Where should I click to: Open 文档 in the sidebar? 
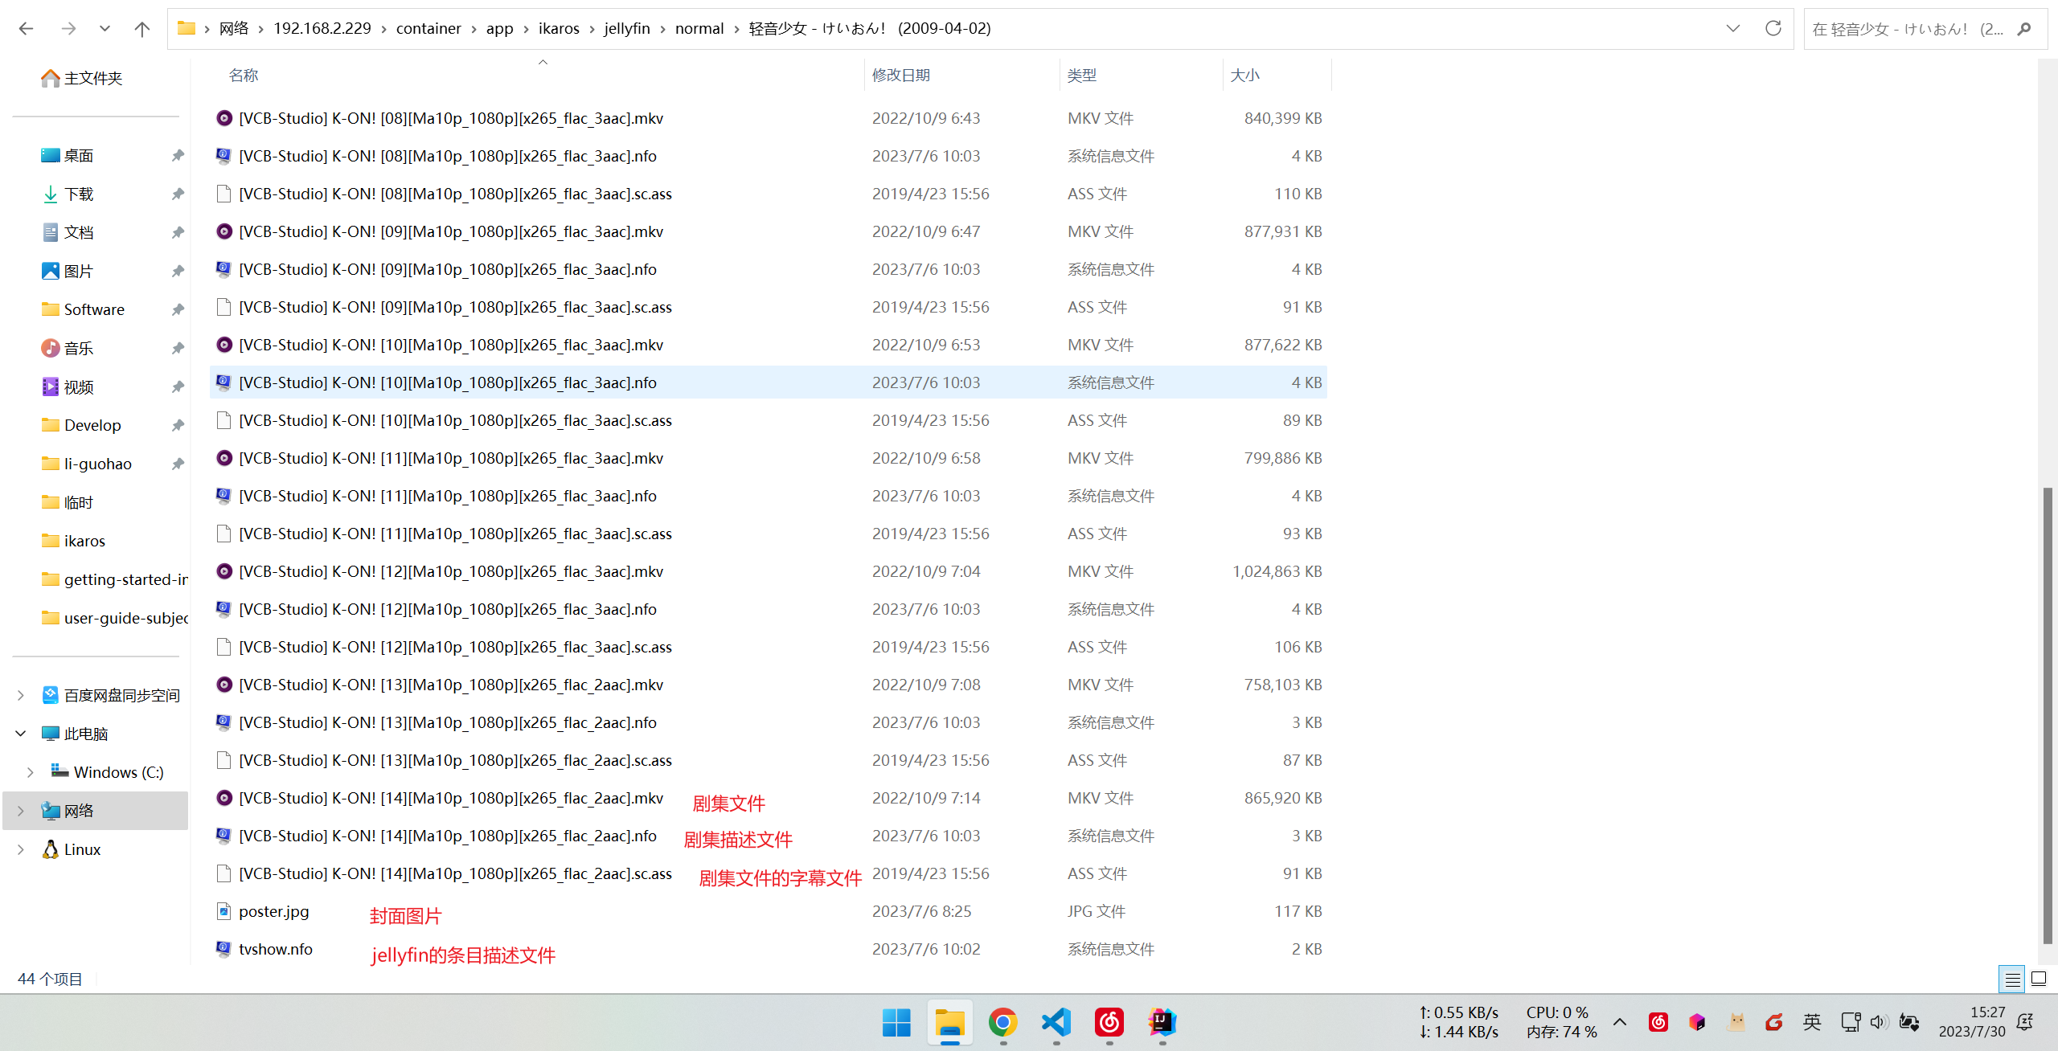[x=68, y=232]
